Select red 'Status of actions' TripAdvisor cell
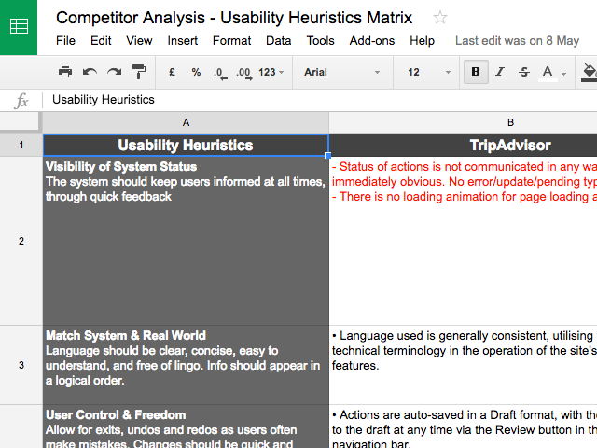Viewport: 597px width, 448px height. (x=463, y=241)
